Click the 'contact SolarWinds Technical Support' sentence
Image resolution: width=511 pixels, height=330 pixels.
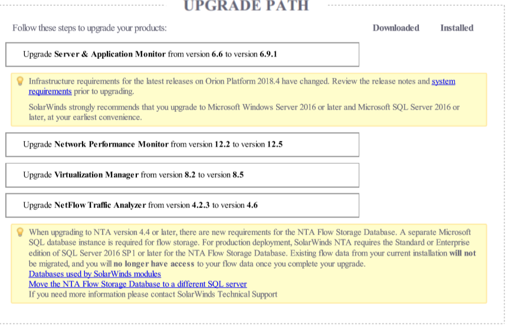coord(153,294)
